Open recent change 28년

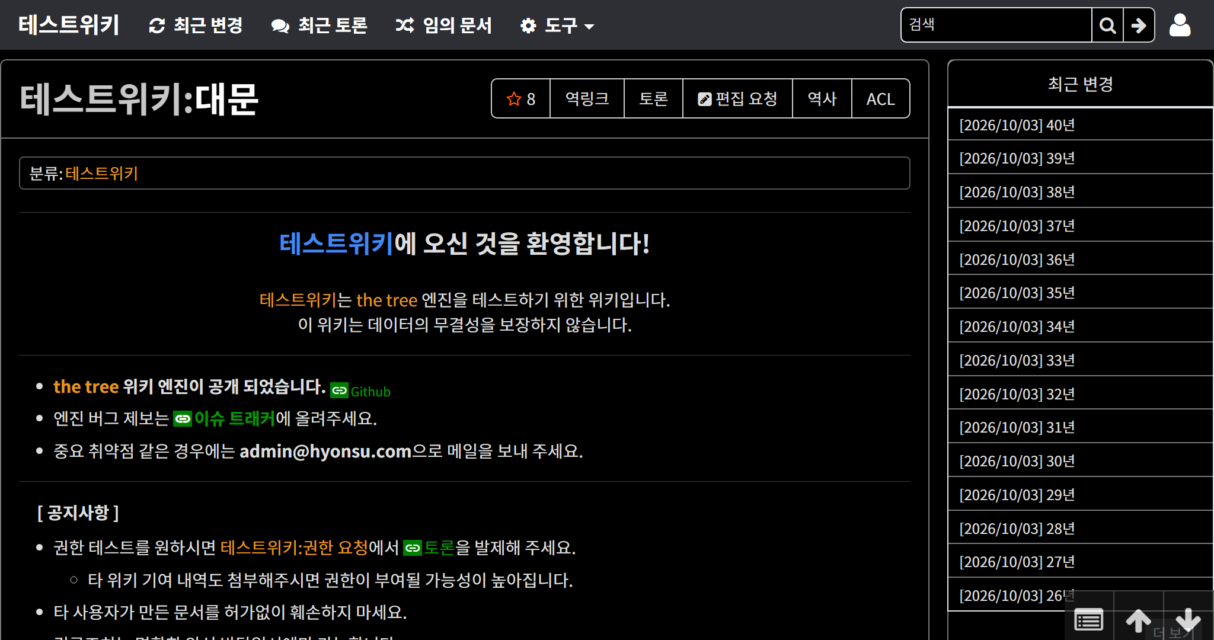[1080, 529]
